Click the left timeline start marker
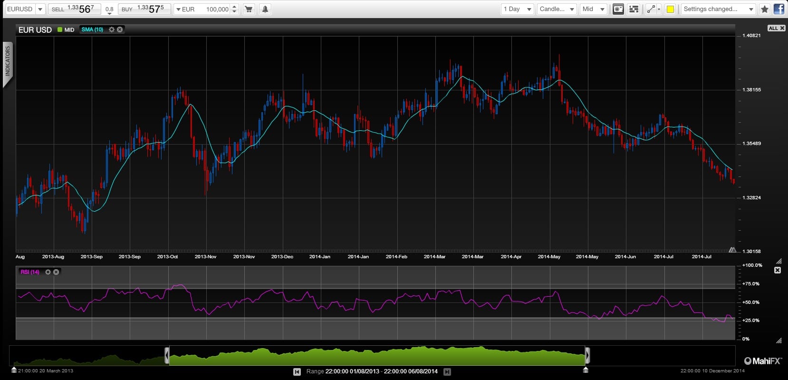 tap(14, 370)
